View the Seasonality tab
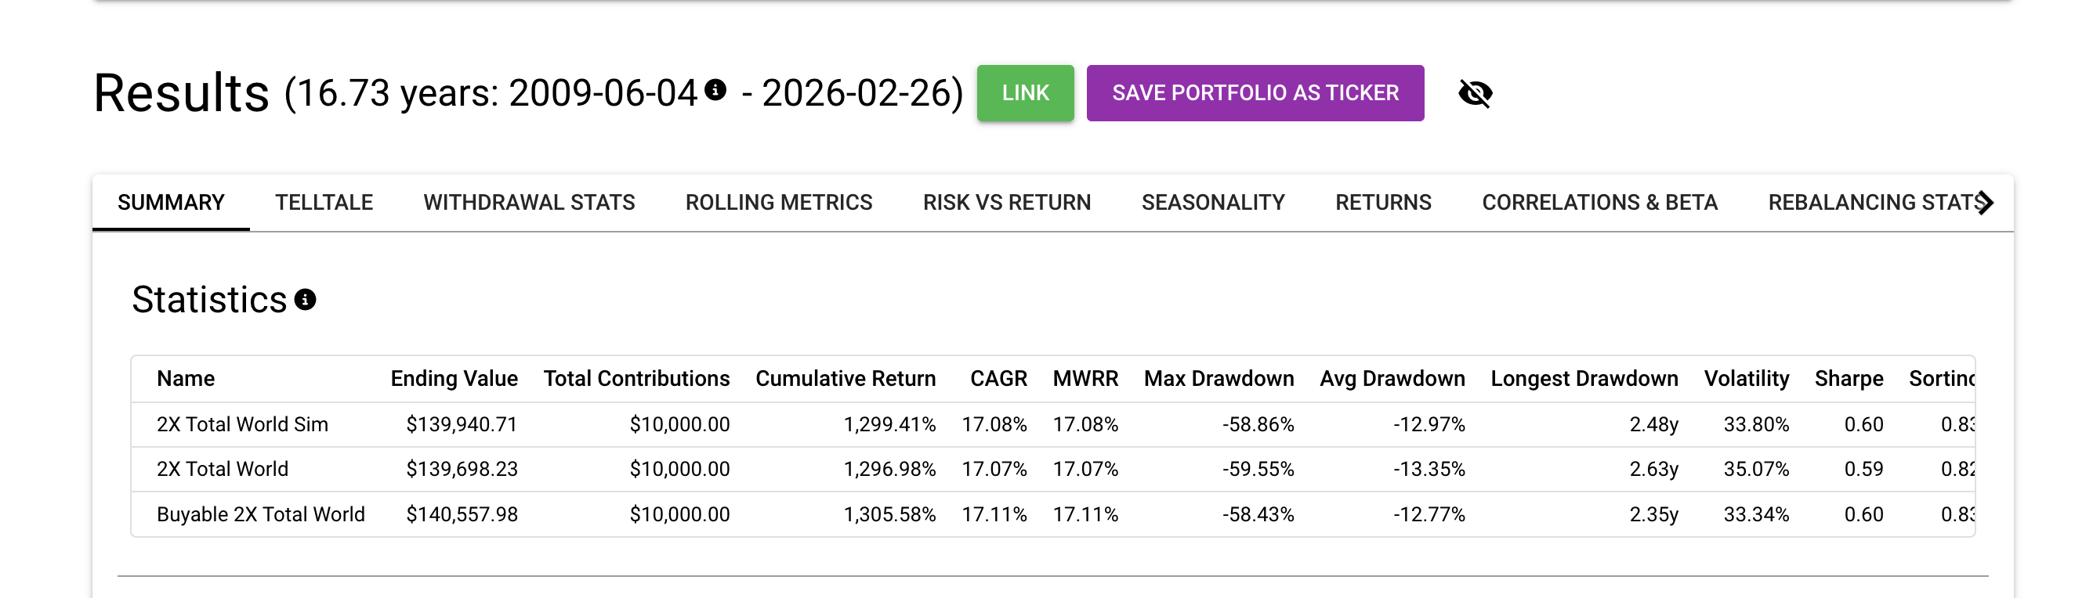The height and width of the screenshot is (598, 2075). coord(1212,203)
